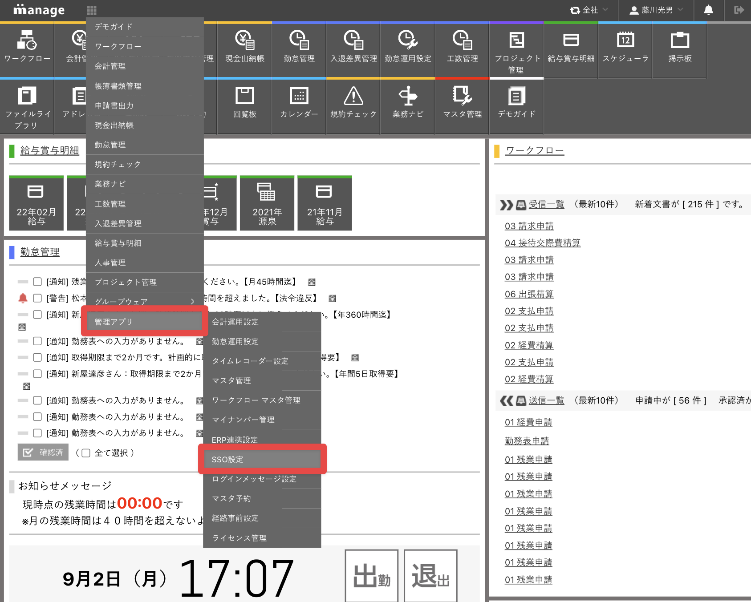Collapse the 送信一覧 section arrows

506,401
